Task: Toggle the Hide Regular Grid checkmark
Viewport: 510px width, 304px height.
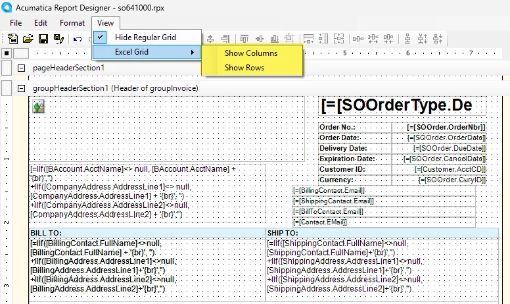Action: (x=100, y=38)
